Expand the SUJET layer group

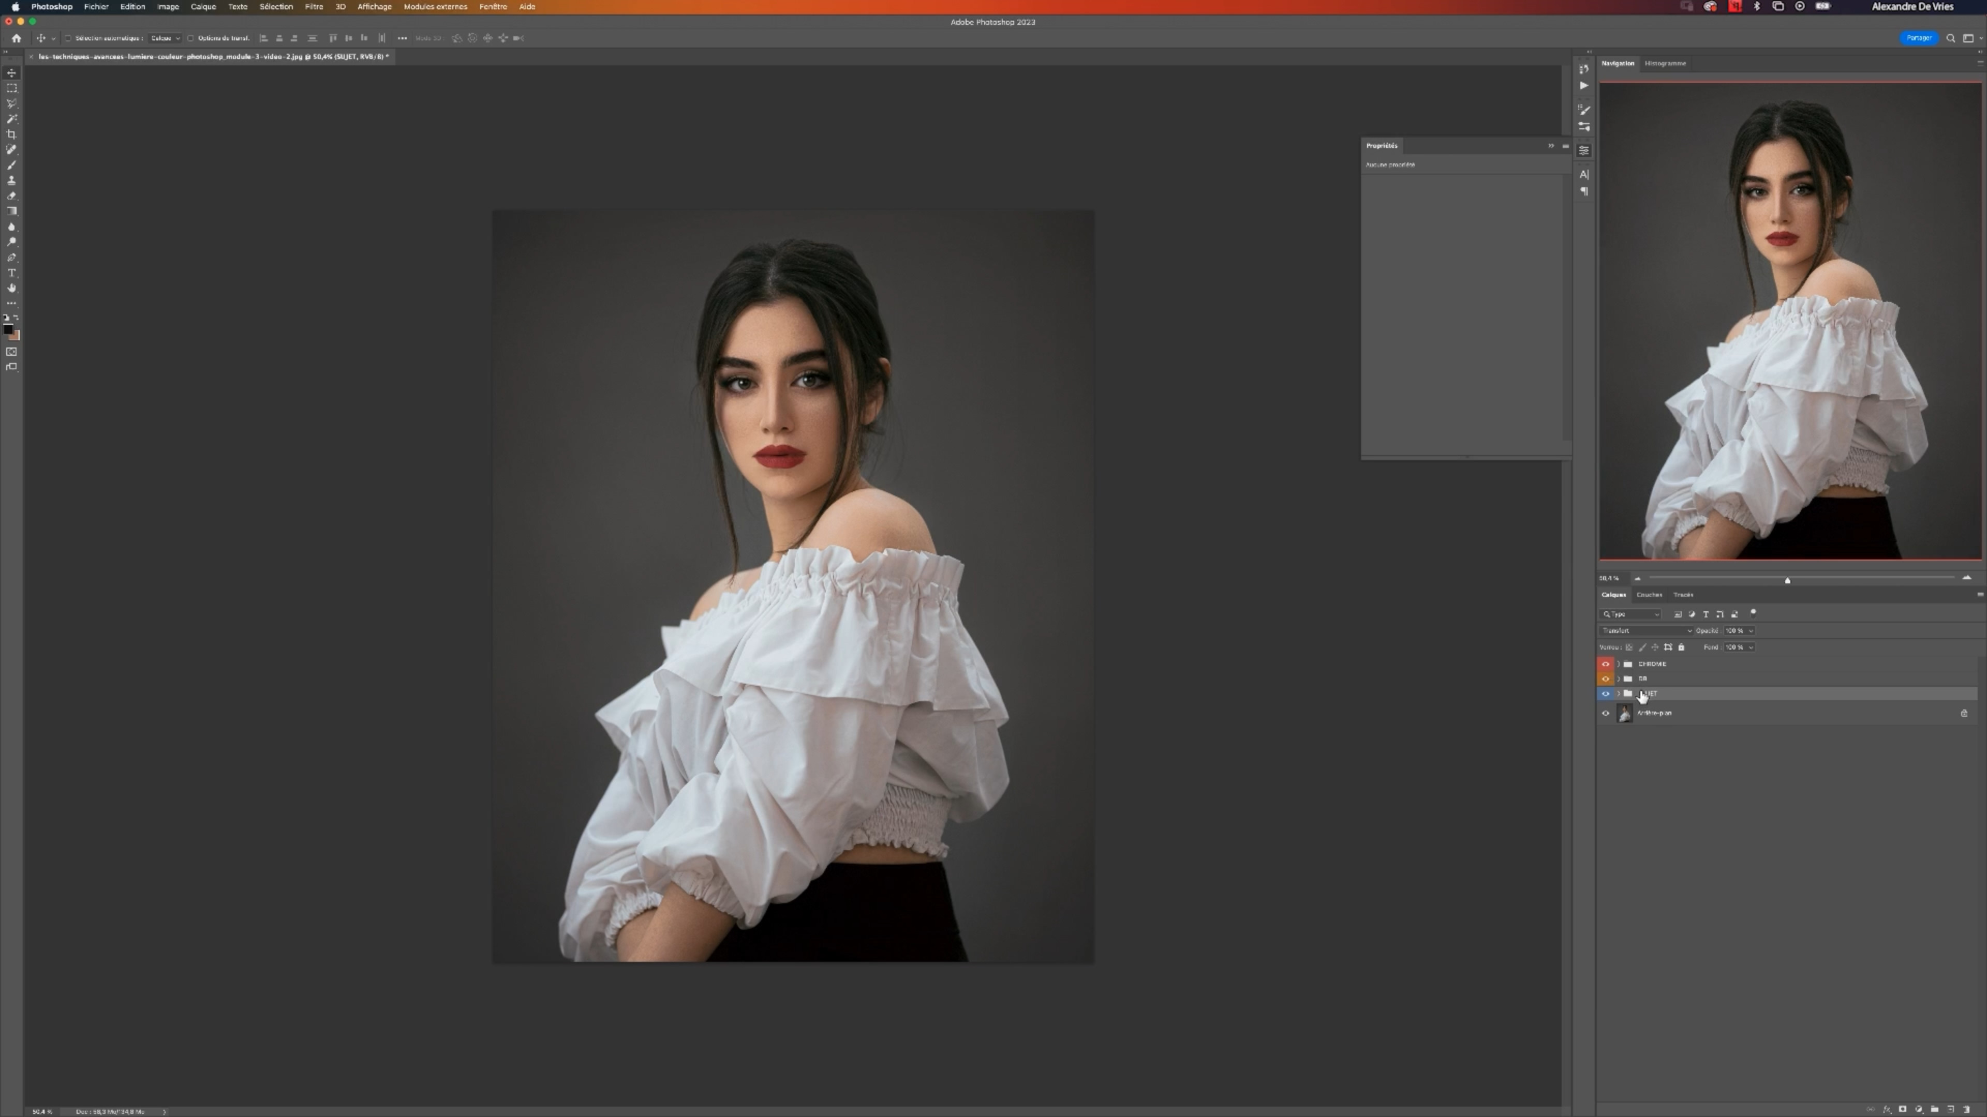[1618, 694]
